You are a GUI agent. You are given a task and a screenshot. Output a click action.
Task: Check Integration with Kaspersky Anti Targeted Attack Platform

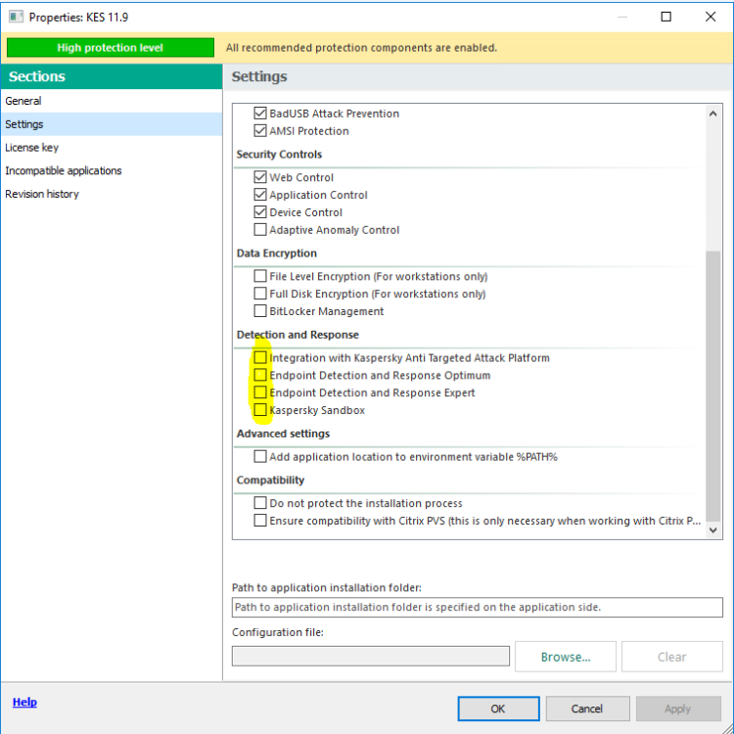coord(260,357)
